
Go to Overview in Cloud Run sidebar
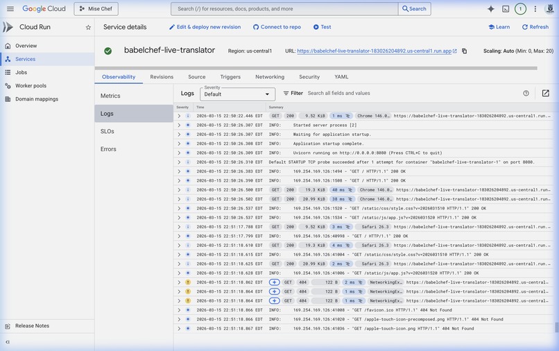coord(47,46)
